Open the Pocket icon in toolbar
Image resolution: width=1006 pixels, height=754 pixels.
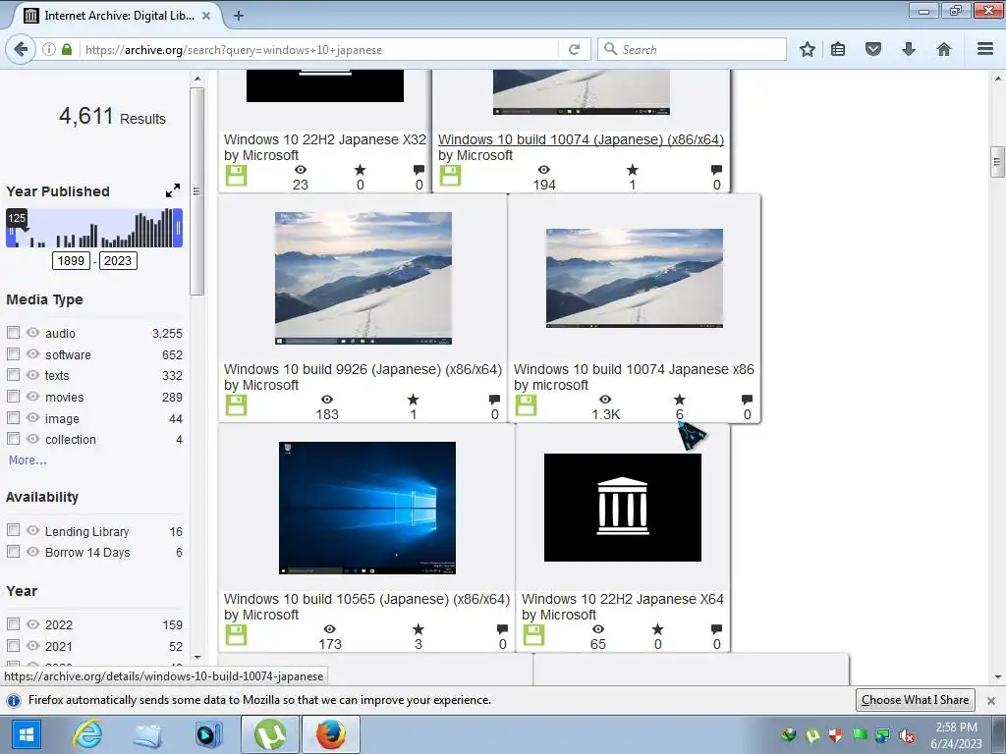(873, 49)
